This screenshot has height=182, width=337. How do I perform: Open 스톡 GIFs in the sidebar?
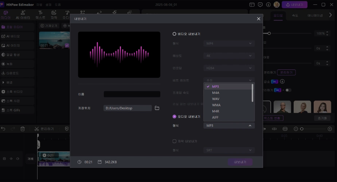click(17, 110)
